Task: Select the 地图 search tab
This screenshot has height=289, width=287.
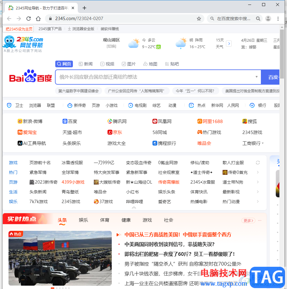Action: (x=150, y=64)
